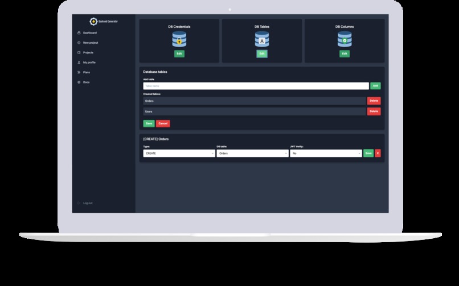Viewport: 459px width, 286px height.
Task: Go to the Projects menu item
Action: click(88, 52)
